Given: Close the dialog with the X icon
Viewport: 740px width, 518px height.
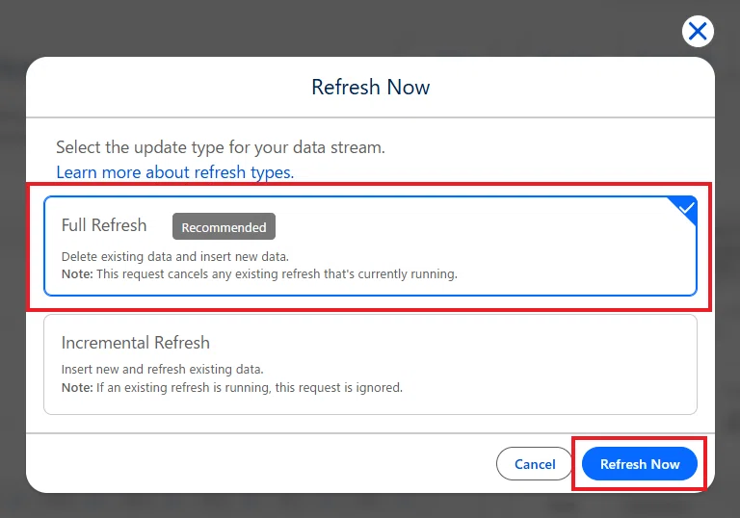Looking at the screenshot, I should [698, 32].
